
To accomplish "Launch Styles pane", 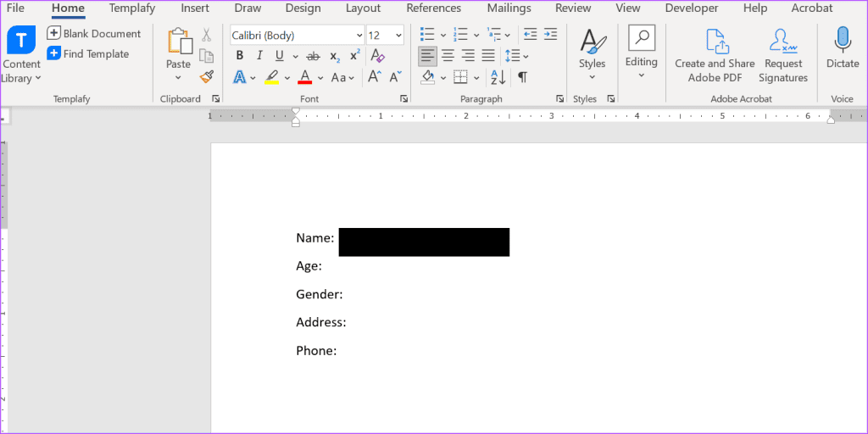I will [x=611, y=99].
